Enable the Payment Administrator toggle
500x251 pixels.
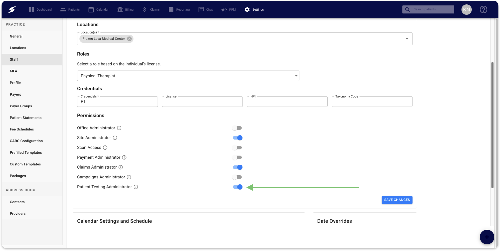point(237,157)
